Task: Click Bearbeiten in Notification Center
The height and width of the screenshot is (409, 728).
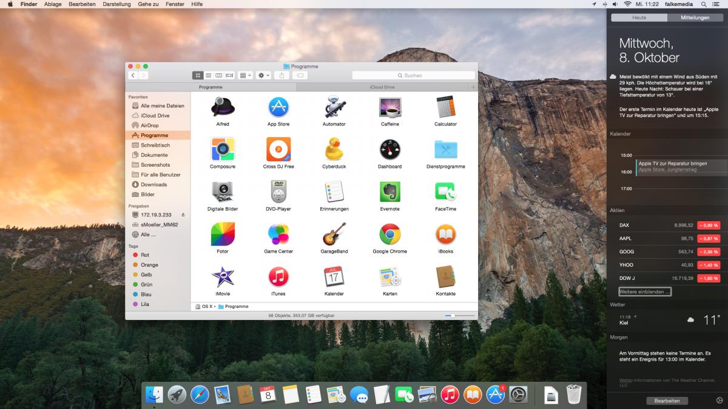Action: [x=667, y=401]
